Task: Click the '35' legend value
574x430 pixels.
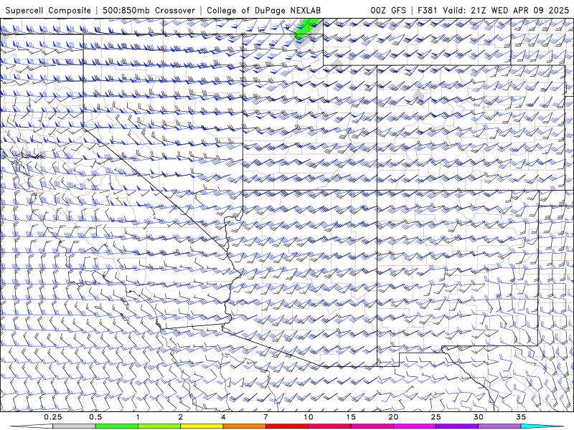Action: [521, 417]
